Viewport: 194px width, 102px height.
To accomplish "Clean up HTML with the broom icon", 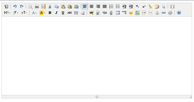I will (x=151, y=7).
